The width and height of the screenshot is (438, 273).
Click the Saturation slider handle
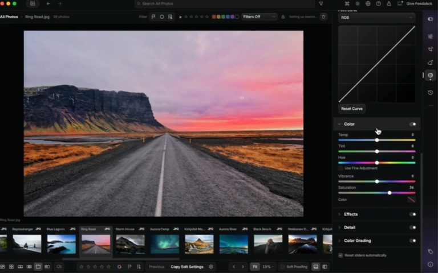390,193
